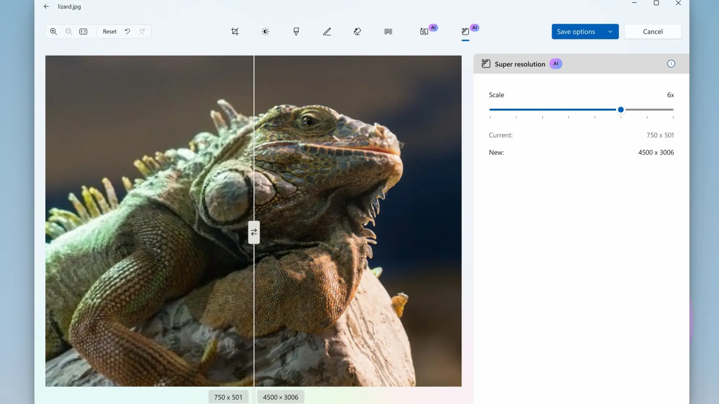719x404 pixels.
Task: Click the Cancel button
Action: tap(653, 31)
